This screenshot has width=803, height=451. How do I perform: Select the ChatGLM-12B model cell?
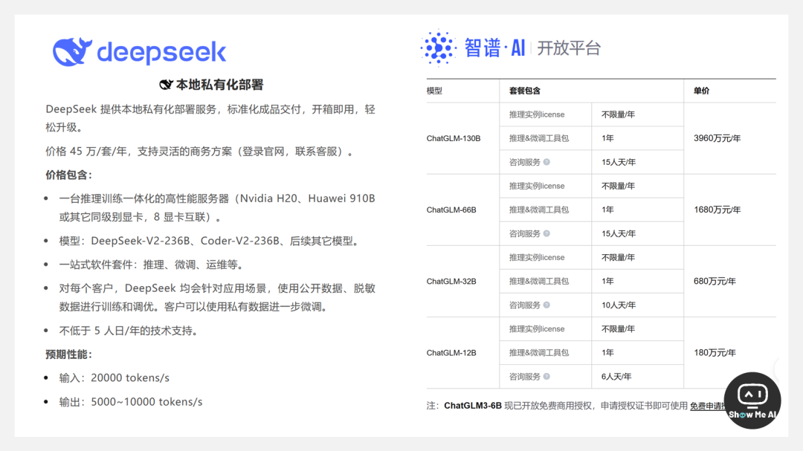coord(451,353)
